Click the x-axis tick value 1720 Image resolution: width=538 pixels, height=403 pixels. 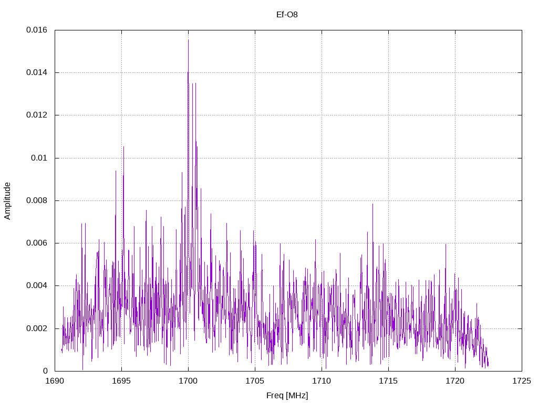(x=455, y=381)
